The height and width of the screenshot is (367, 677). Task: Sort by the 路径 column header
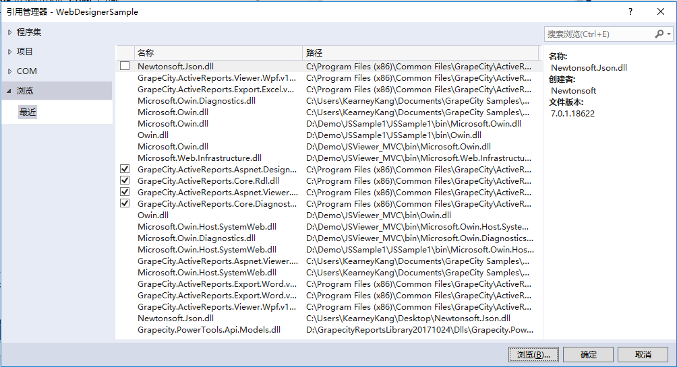(x=420, y=53)
